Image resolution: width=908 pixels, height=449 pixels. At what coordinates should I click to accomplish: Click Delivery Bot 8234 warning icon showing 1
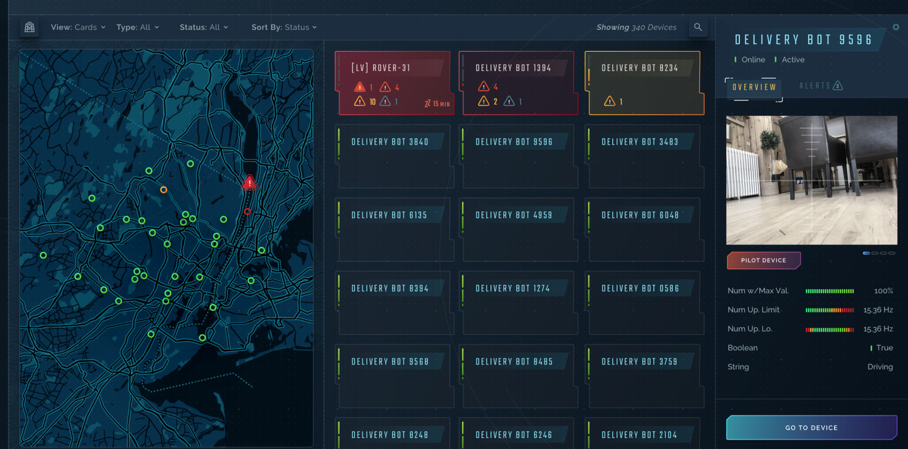click(x=609, y=102)
